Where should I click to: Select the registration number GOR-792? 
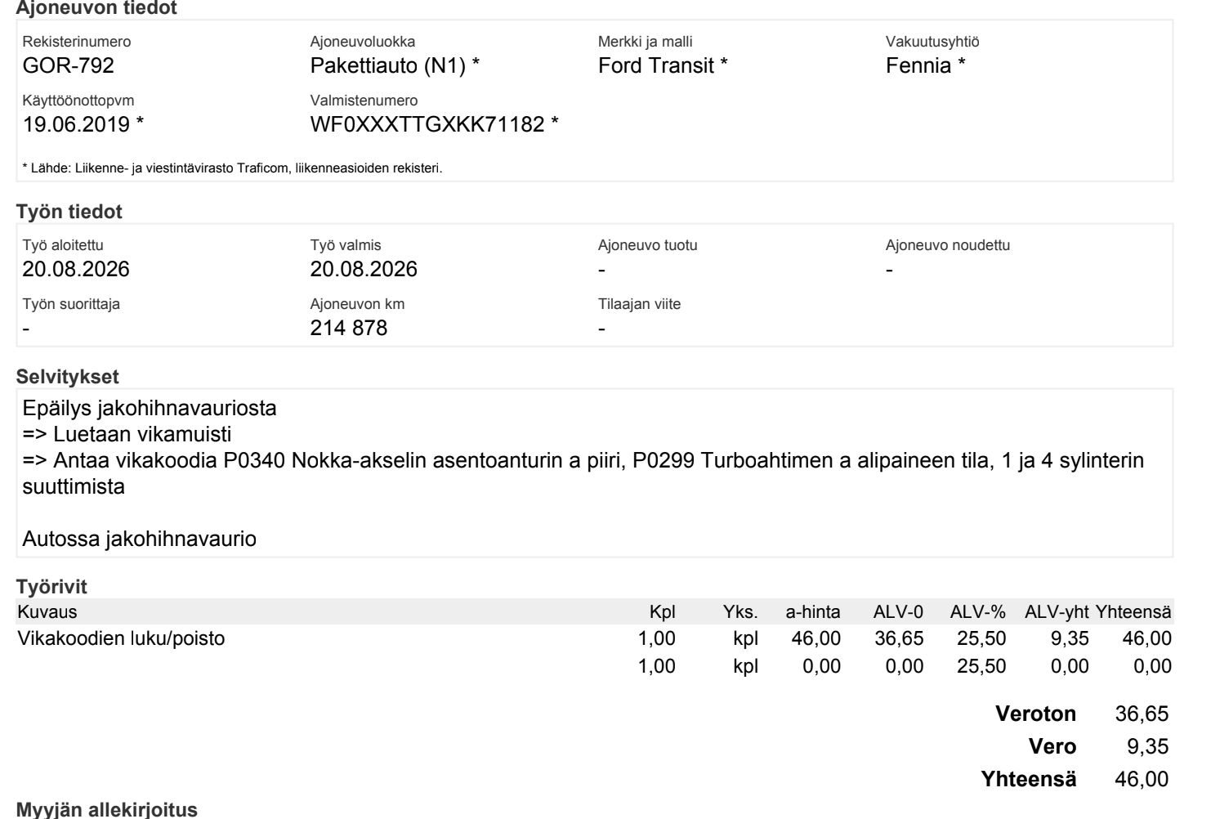click(x=68, y=65)
